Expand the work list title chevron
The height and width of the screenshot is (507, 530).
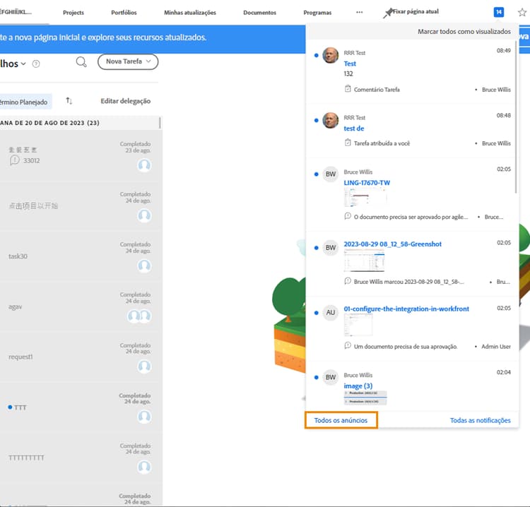23,64
